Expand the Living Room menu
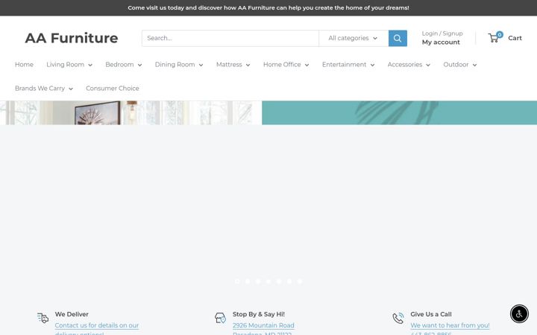Screen dimensions: 537x335 coord(69,65)
